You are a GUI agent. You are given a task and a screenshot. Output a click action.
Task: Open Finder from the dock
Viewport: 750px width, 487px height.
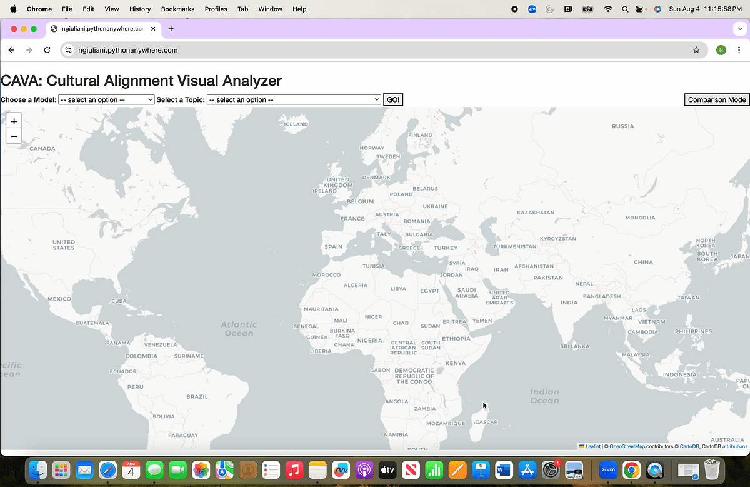click(39, 469)
